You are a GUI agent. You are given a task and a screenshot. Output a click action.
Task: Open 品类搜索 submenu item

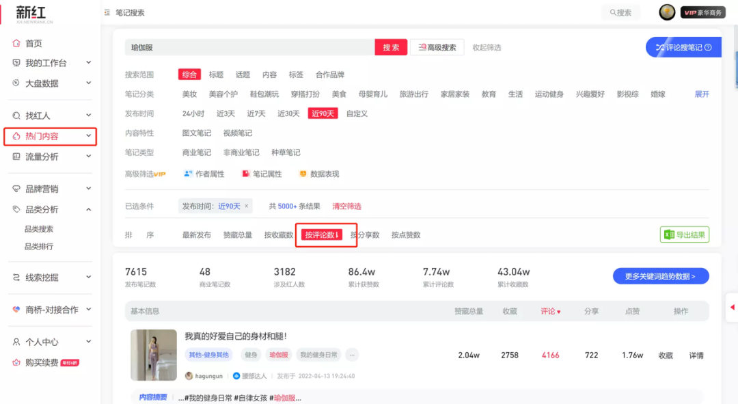pos(38,229)
